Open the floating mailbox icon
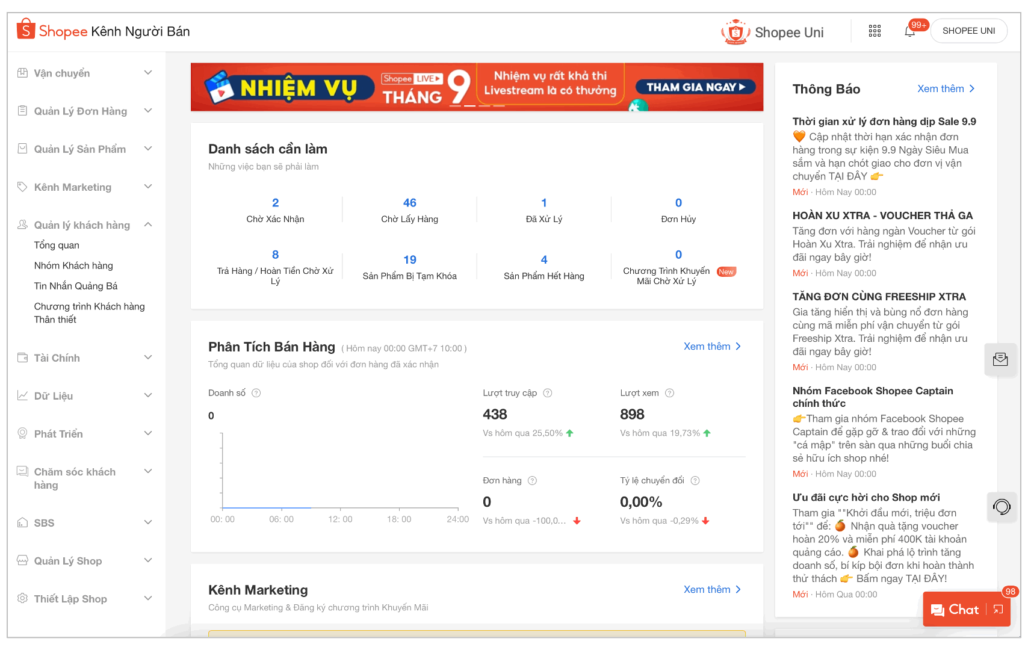This screenshot has width=1028, height=650. (1000, 359)
